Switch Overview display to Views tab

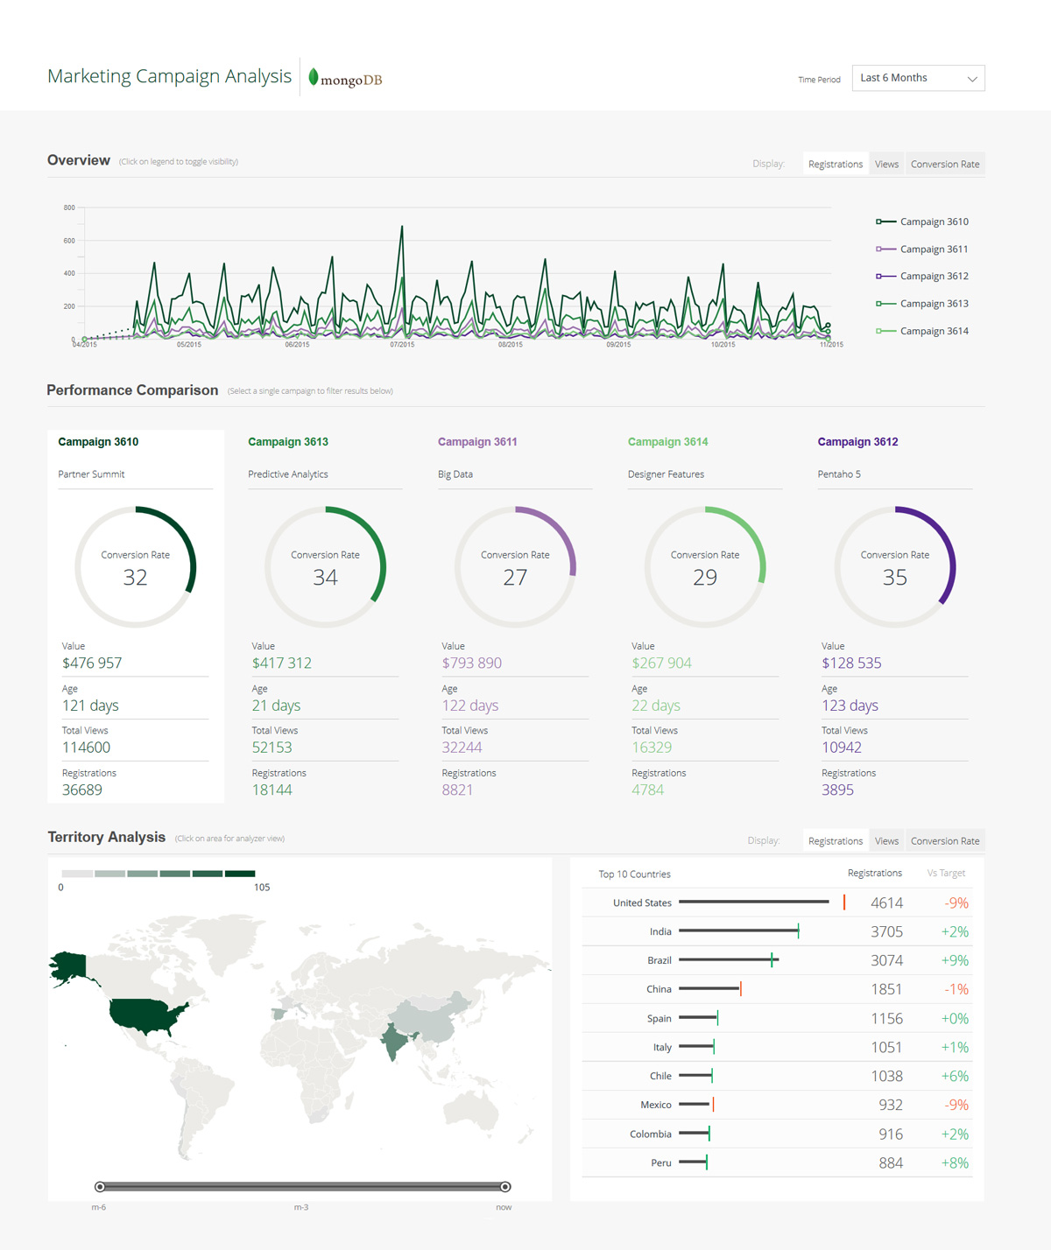[x=886, y=165]
